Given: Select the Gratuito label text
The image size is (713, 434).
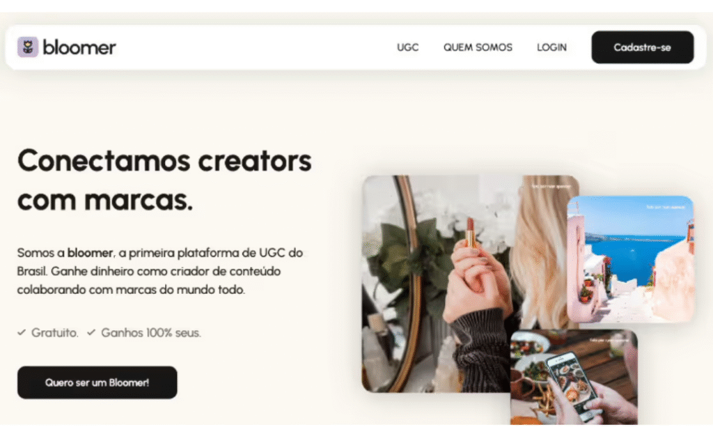Looking at the screenshot, I should pos(54,332).
